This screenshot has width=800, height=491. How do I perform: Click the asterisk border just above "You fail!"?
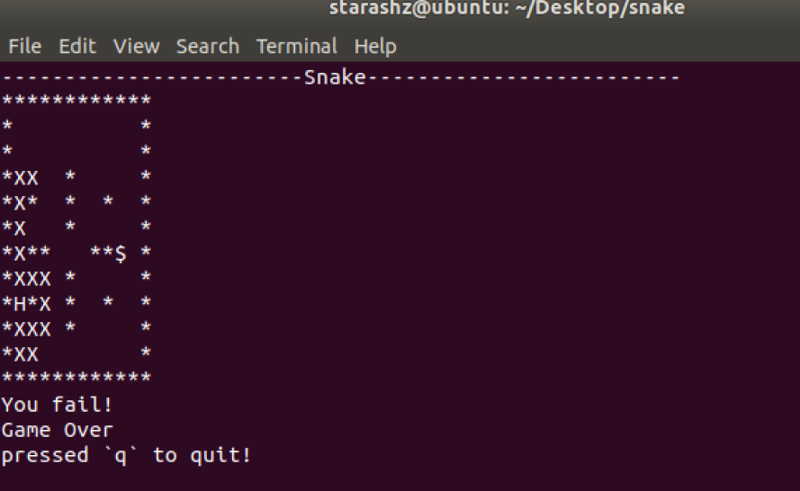coord(76,378)
